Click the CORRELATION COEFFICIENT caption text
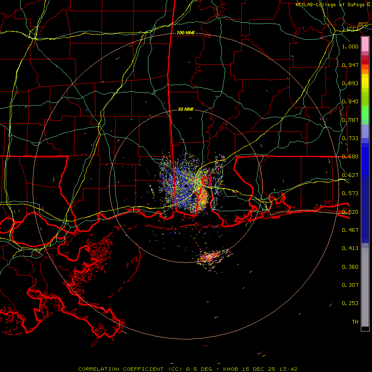Viewport: 372px width, 372px height. 121,369
